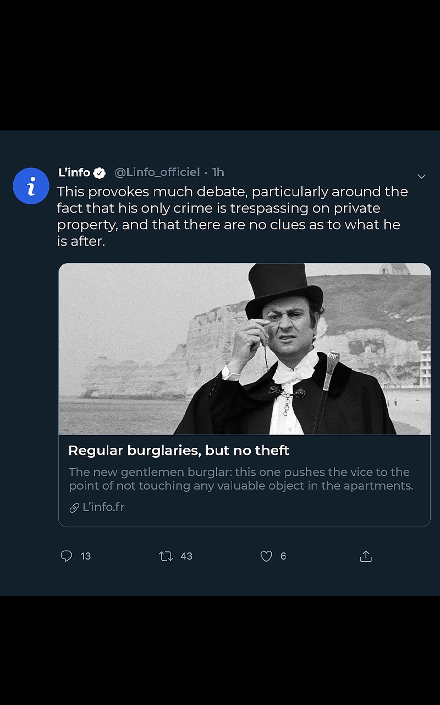Open the L'info profile avatar
The width and height of the screenshot is (440, 705).
pyautogui.click(x=31, y=186)
